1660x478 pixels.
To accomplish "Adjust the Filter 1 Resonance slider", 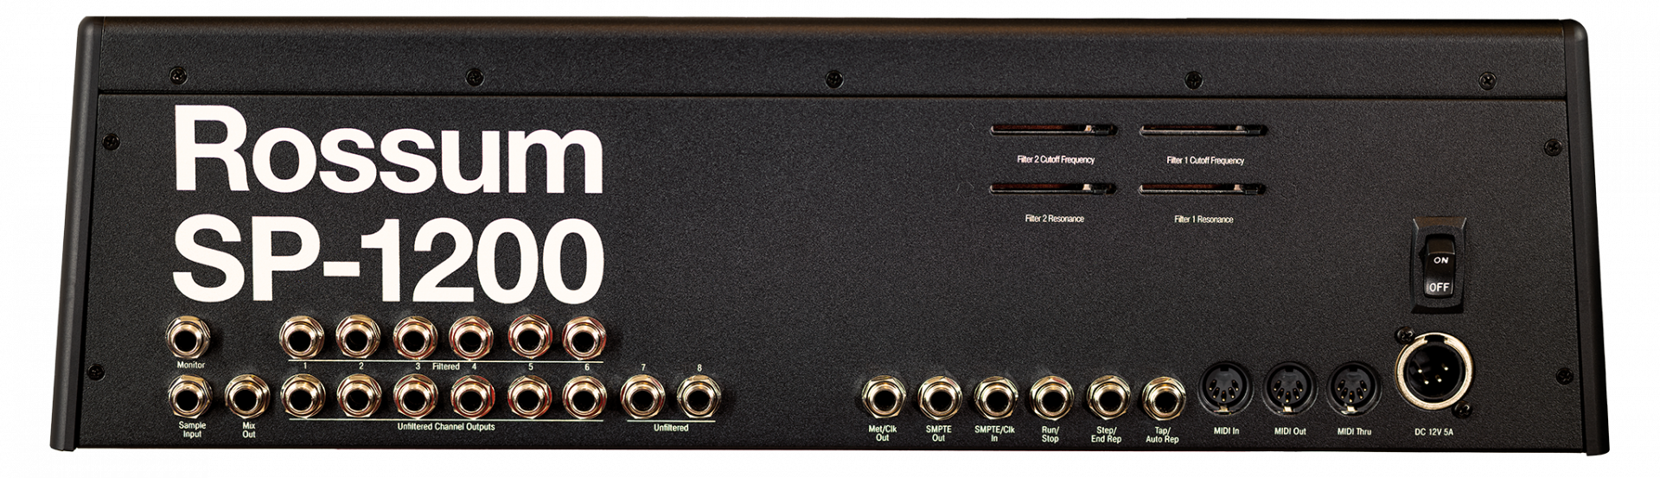I will (1203, 188).
